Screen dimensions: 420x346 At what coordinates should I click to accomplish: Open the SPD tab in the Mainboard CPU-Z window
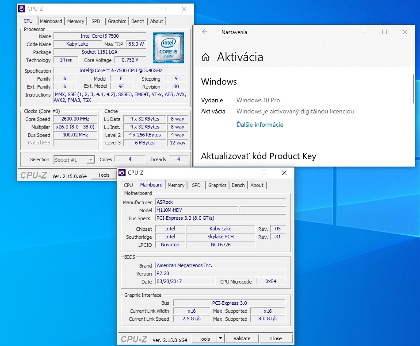click(196, 185)
